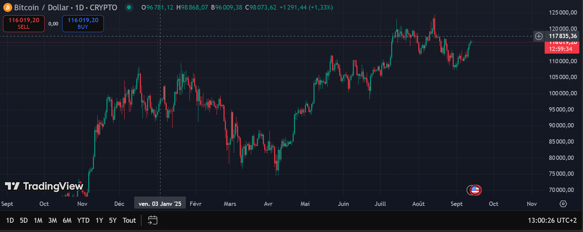Click the 100 000,00 level on price scale
The width and height of the screenshot is (583, 232).
[563, 93]
